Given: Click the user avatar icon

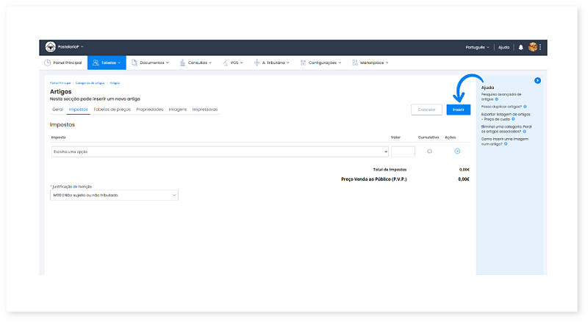Looking at the screenshot, I should (x=533, y=47).
